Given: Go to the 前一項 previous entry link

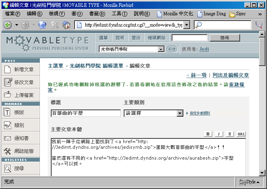Looking at the screenshot, I should (197, 75).
